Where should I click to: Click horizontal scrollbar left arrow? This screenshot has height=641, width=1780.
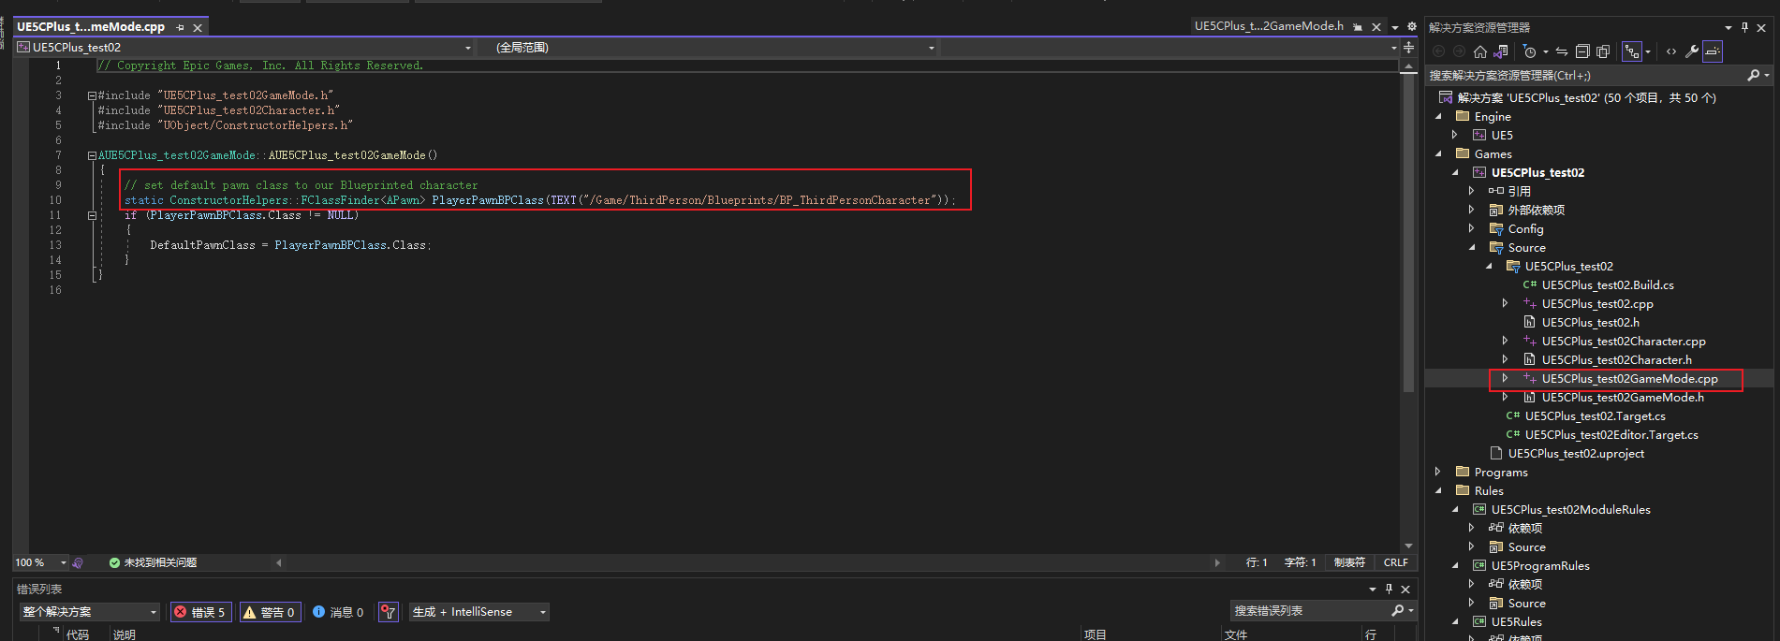click(278, 562)
